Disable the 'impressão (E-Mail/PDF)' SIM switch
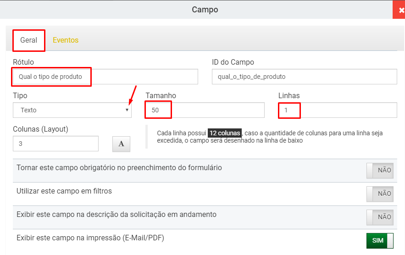 (380, 240)
